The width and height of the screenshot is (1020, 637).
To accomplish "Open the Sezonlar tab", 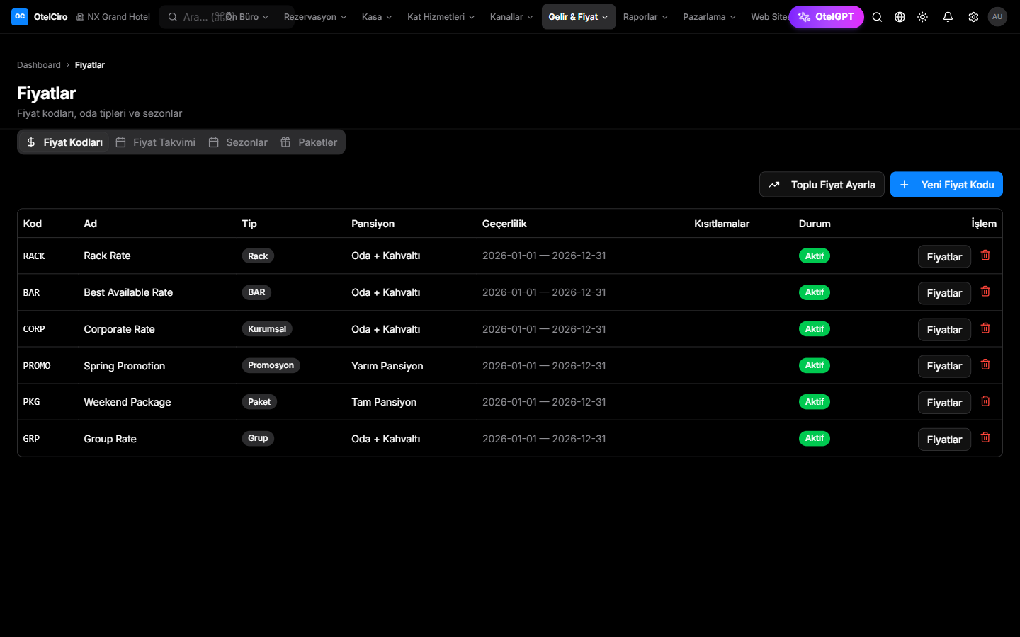I will pos(238,142).
